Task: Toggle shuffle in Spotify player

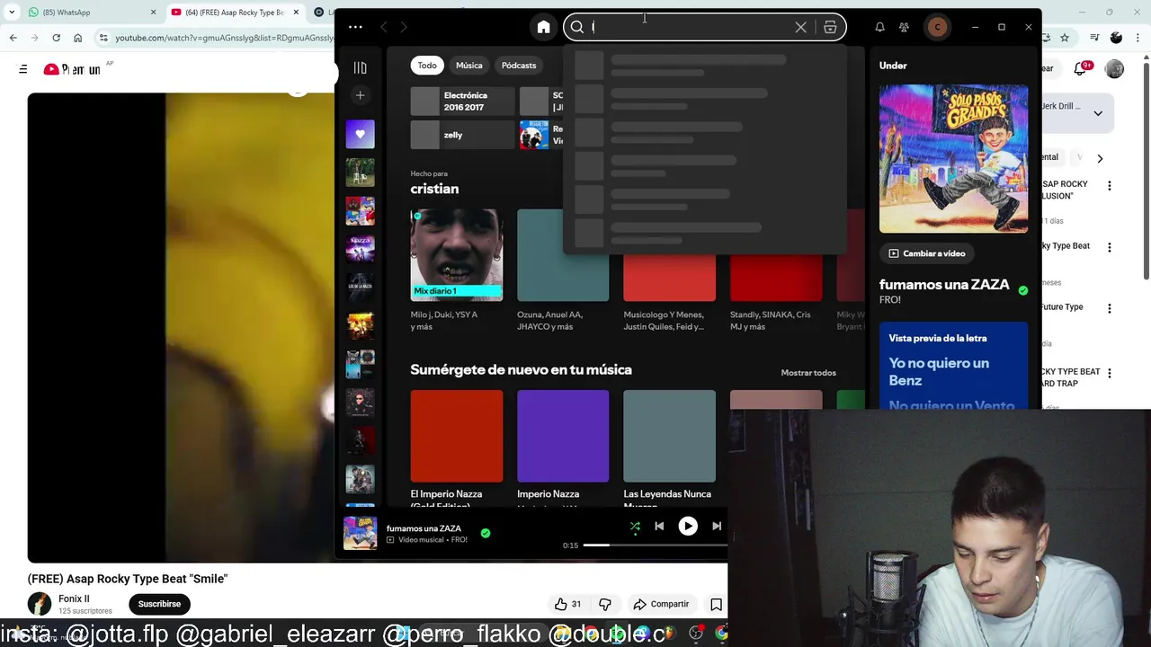Action: 635,527
